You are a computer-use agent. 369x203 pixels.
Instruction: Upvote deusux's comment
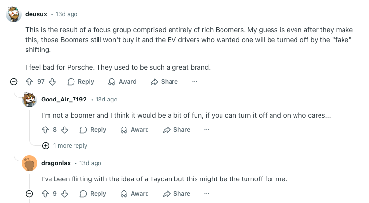[x=29, y=82]
